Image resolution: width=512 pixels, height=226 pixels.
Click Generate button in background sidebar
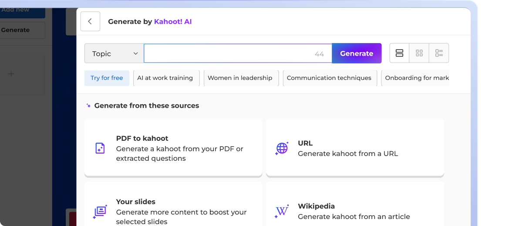22,30
